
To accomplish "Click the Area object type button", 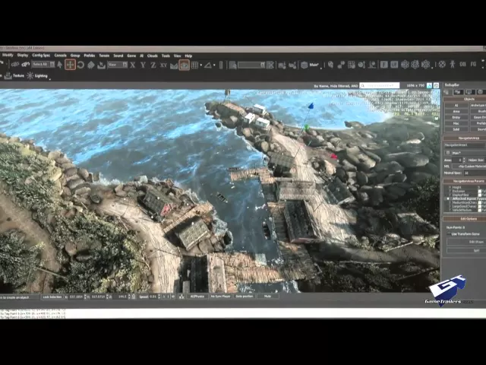I will [x=456, y=112].
